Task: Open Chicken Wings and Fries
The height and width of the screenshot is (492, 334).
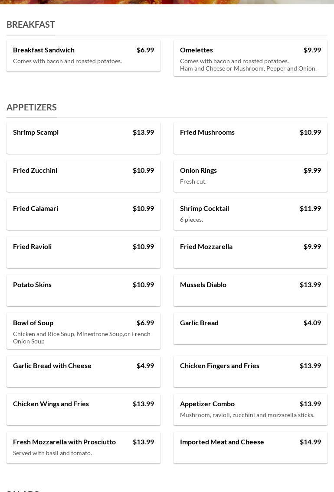Action: coord(83,409)
